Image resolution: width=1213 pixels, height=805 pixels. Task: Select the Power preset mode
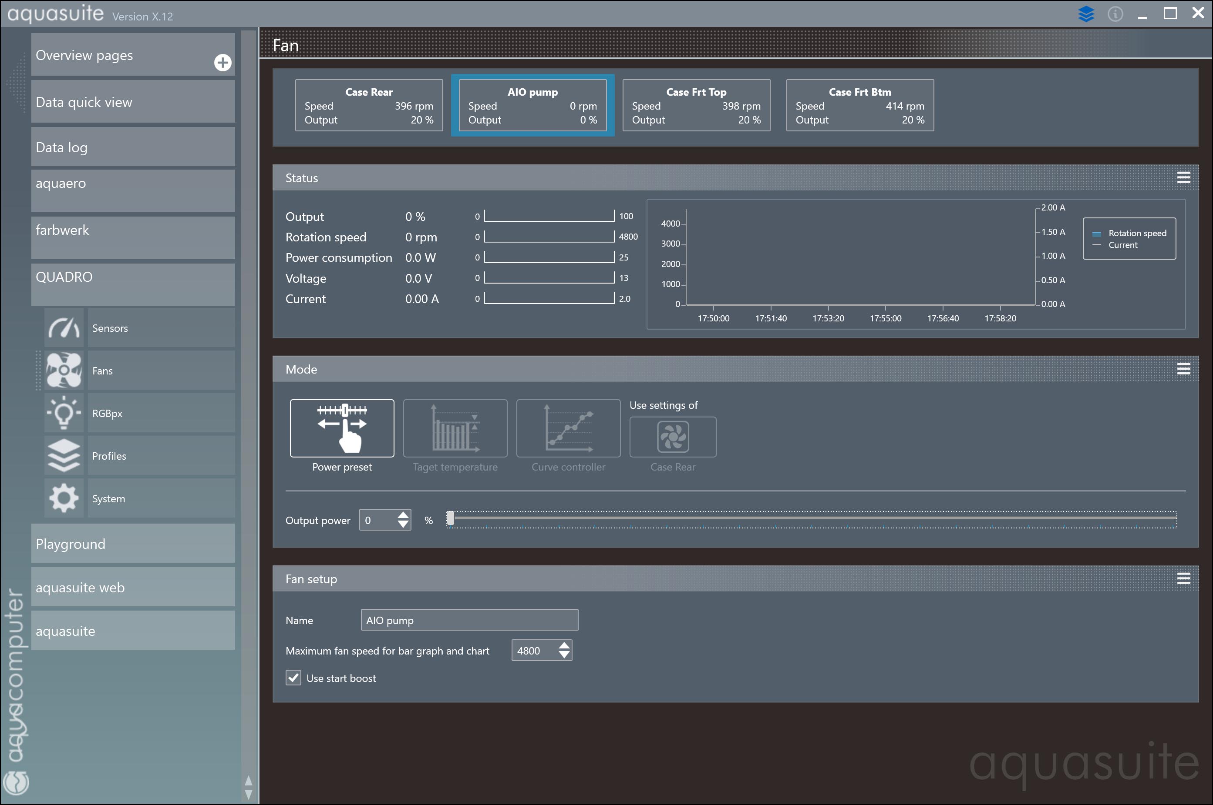(x=342, y=428)
